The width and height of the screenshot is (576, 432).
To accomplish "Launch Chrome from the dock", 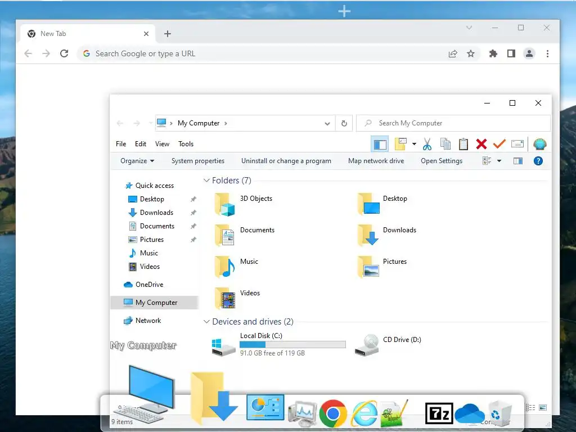I will click(333, 413).
